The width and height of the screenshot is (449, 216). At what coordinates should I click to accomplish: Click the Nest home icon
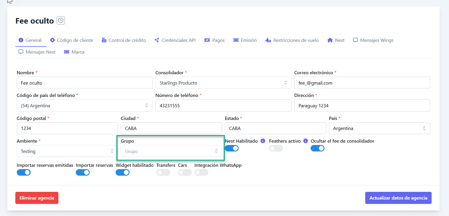click(x=330, y=40)
